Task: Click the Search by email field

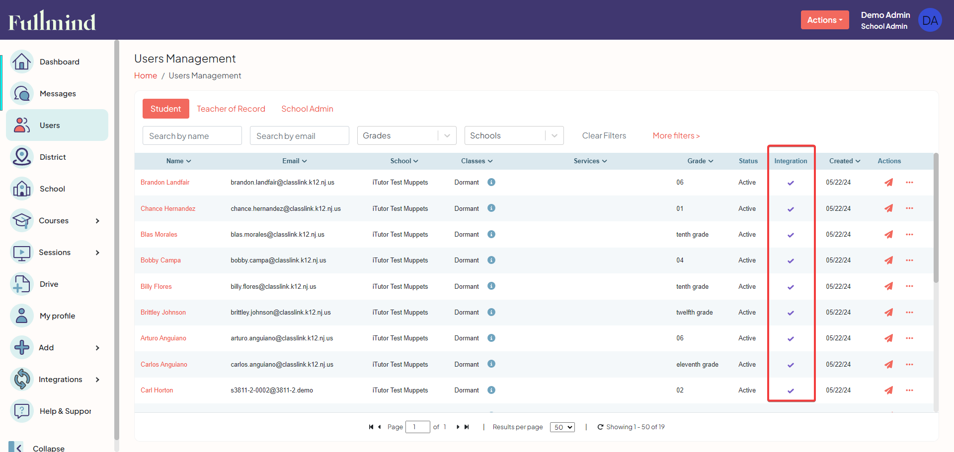Action: tap(300, 135)
